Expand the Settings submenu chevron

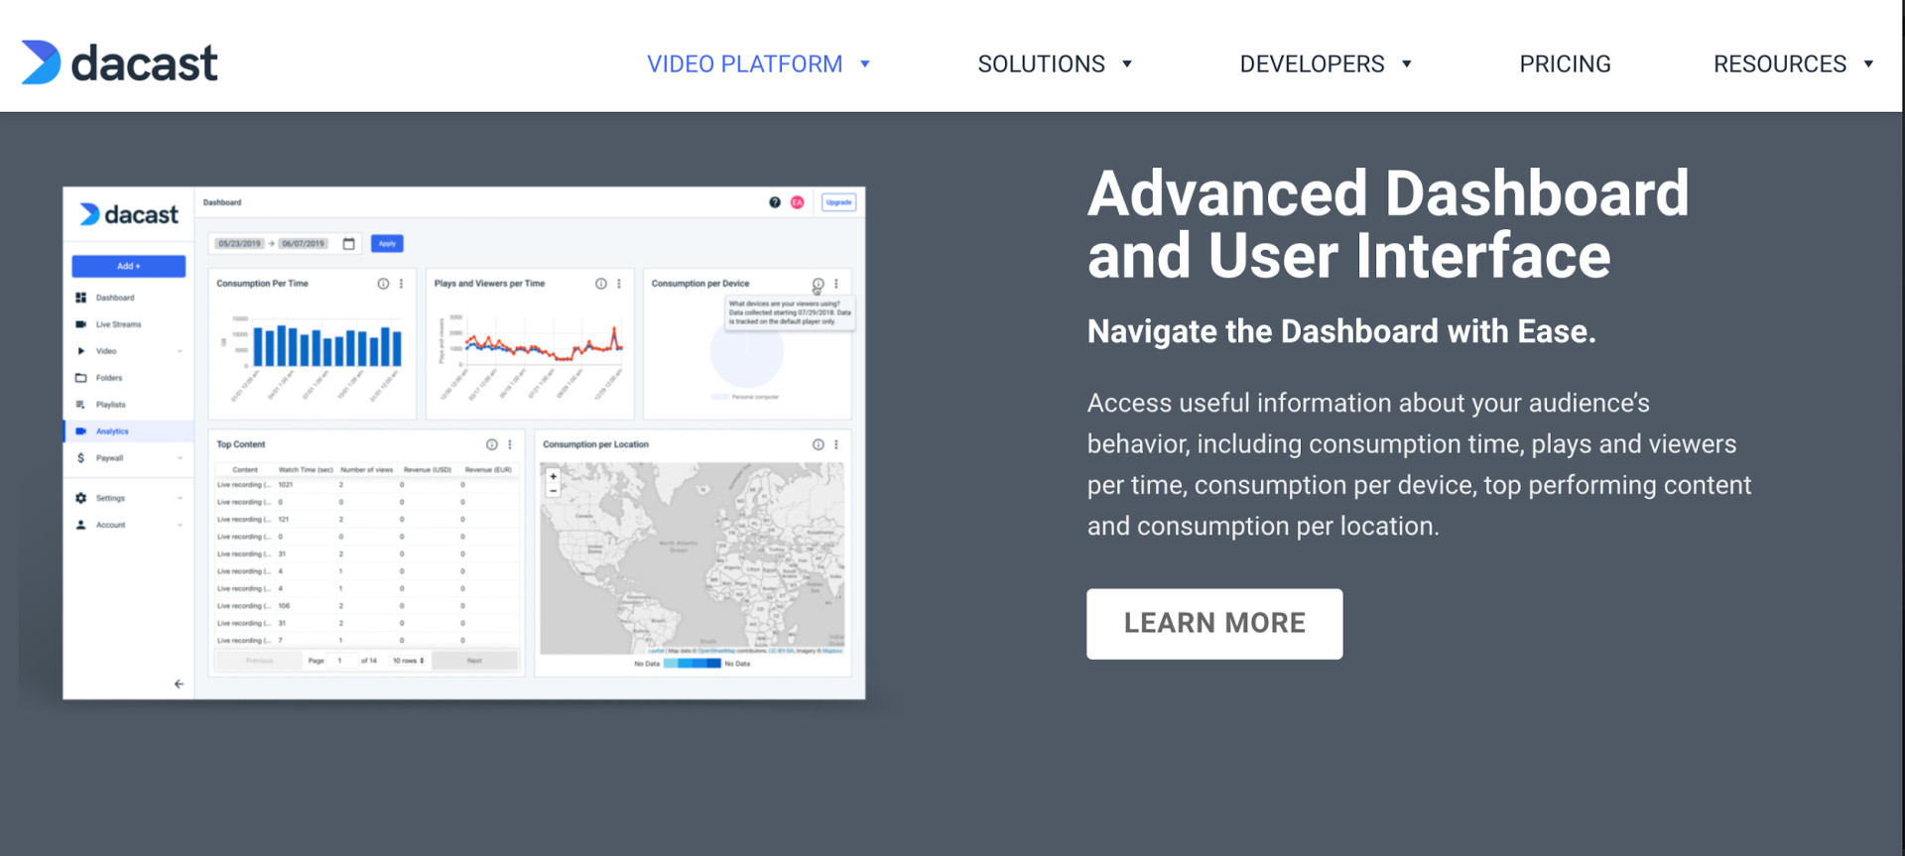pyautogui.click(x=180, y=498)
